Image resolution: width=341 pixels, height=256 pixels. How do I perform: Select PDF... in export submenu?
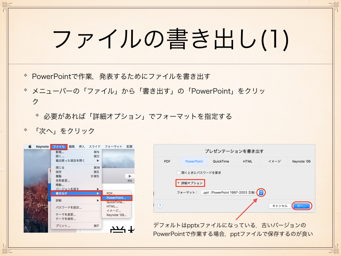tap(117, 193)
